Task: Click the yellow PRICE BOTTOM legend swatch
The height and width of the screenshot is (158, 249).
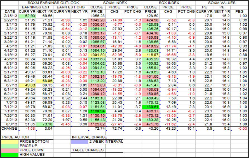Action: point(10,142)
